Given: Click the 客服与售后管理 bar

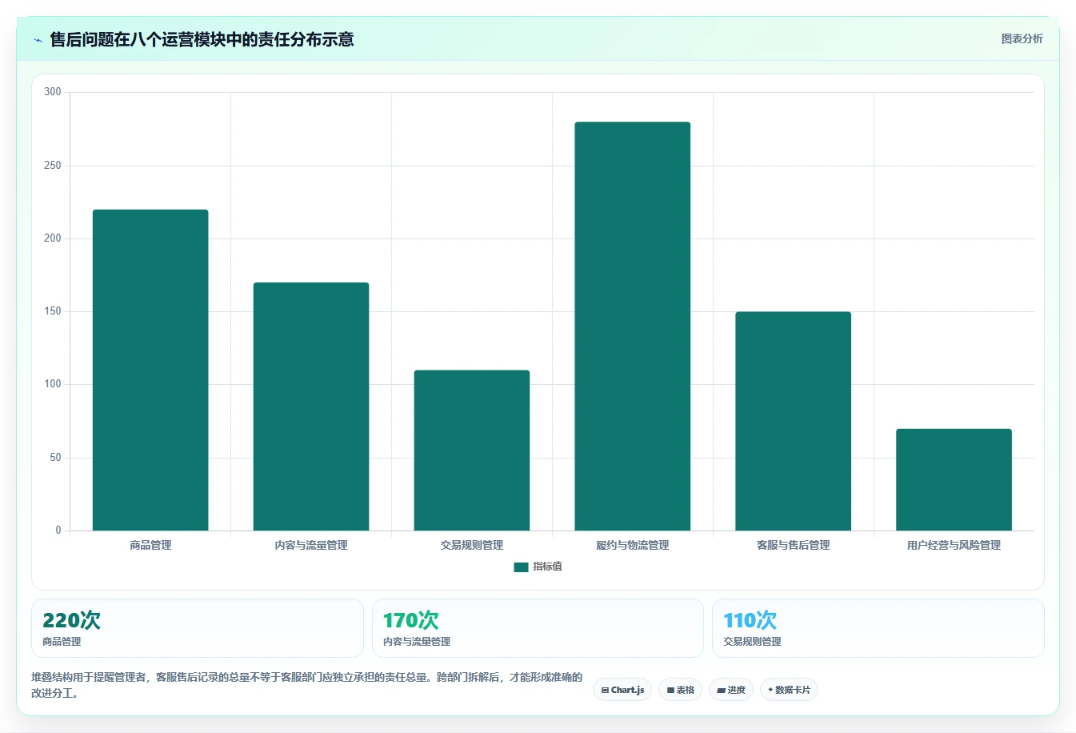Looking at the screenshot, I should click(794, 421).
